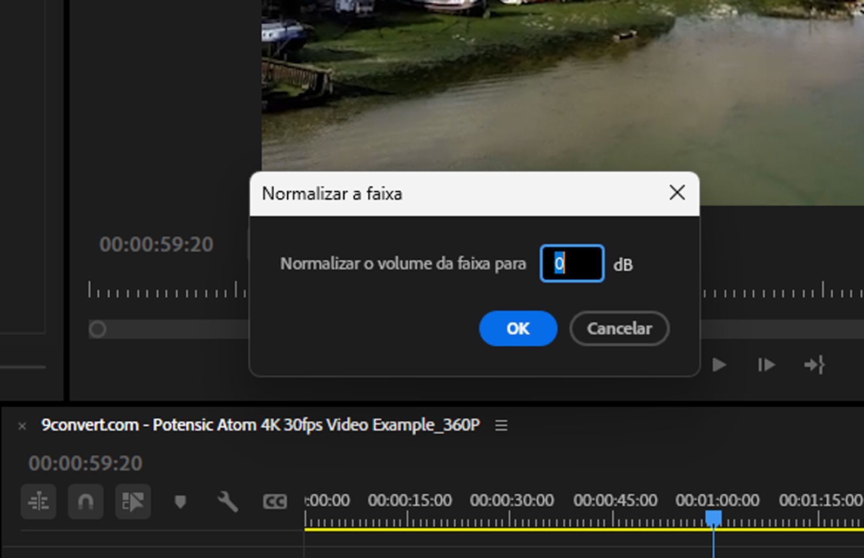Confirm normalization by clicking OK
864x558 pixels.
pyautogui.click(x=517, y=328)
